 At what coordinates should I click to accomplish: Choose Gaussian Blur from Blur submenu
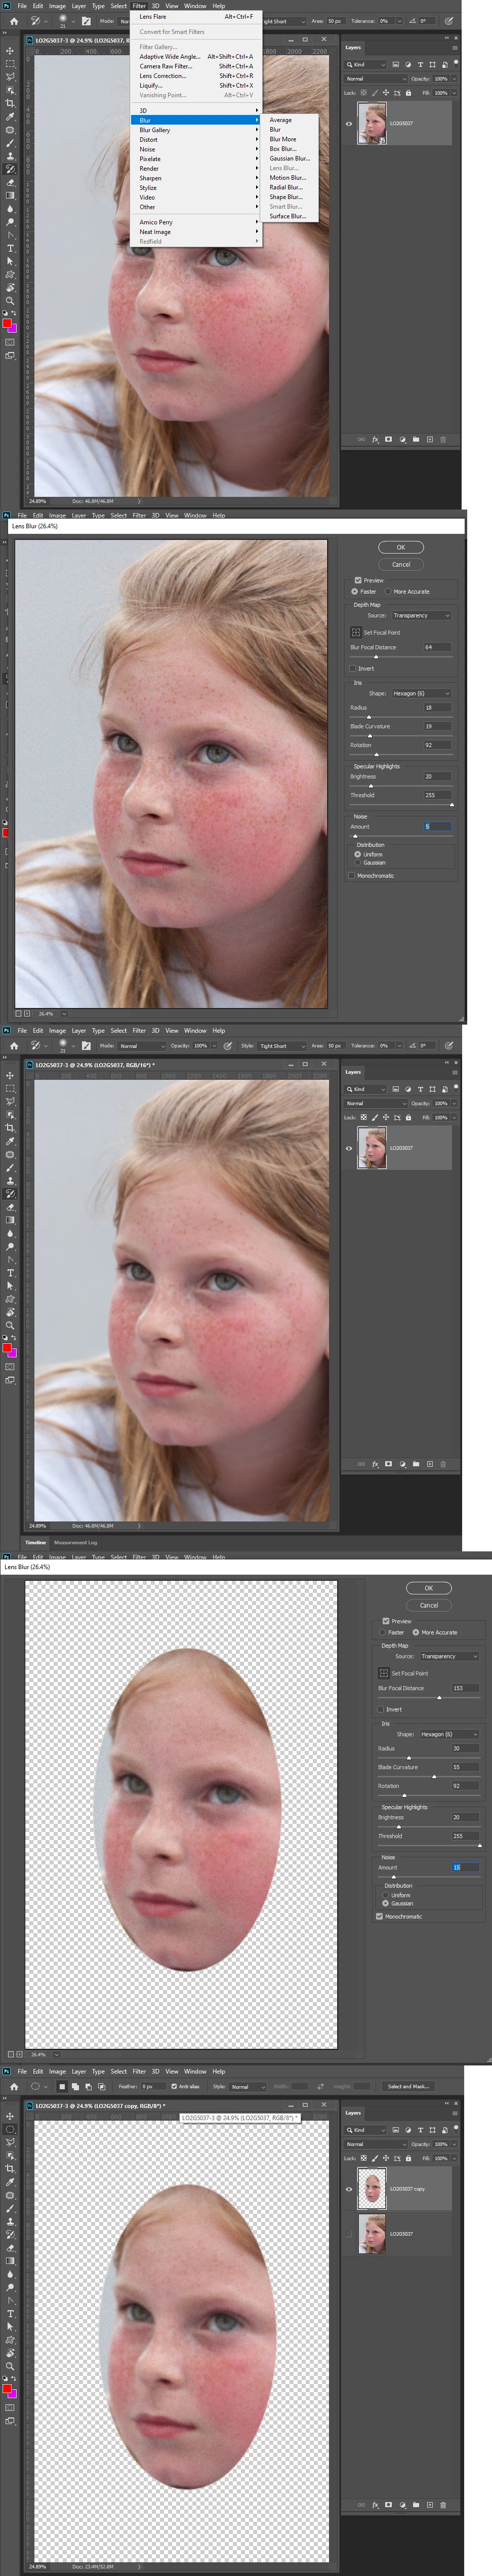click(289, 158)
